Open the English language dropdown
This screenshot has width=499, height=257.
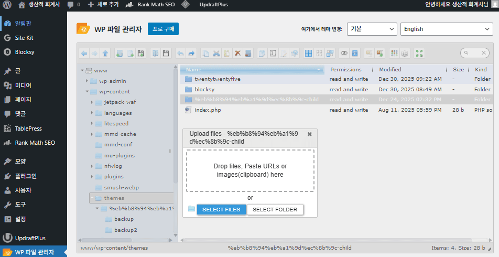pos(446,29)
